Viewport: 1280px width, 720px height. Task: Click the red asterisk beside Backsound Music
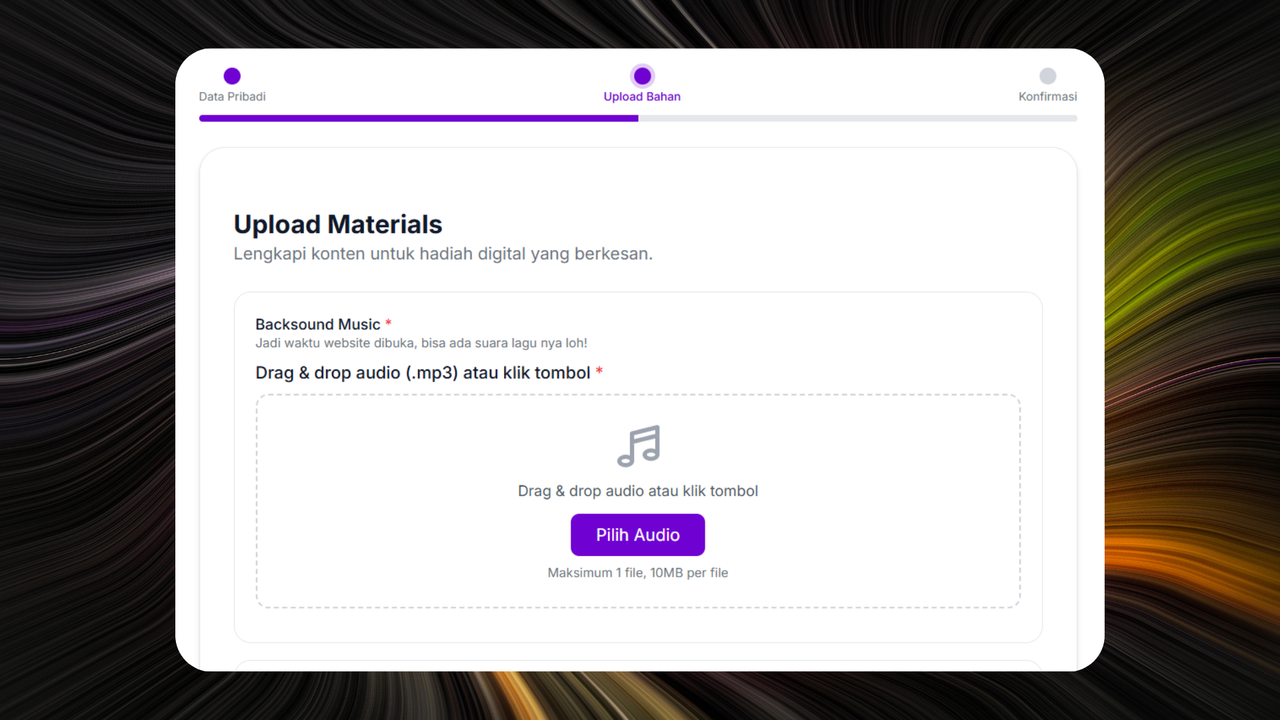[x=388, y=323]
